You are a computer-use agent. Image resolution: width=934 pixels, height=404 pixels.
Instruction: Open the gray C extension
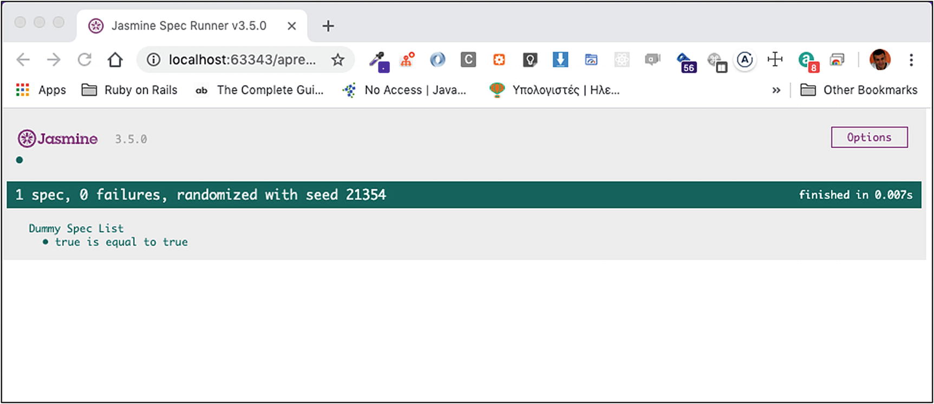[x=468, y=59]
